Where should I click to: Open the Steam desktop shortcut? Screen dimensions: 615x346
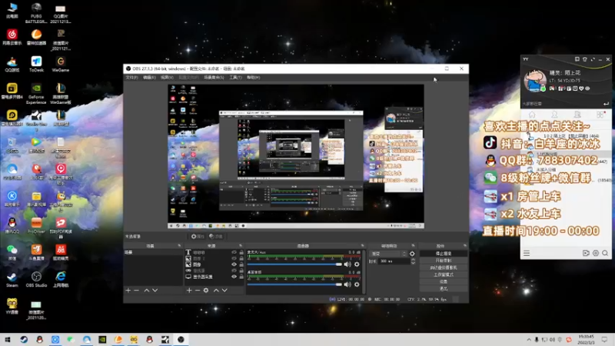[12, 280]
